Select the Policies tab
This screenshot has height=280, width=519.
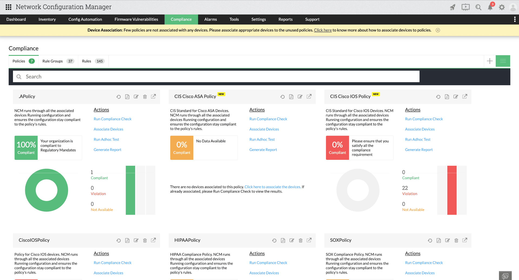pos(24,61)
